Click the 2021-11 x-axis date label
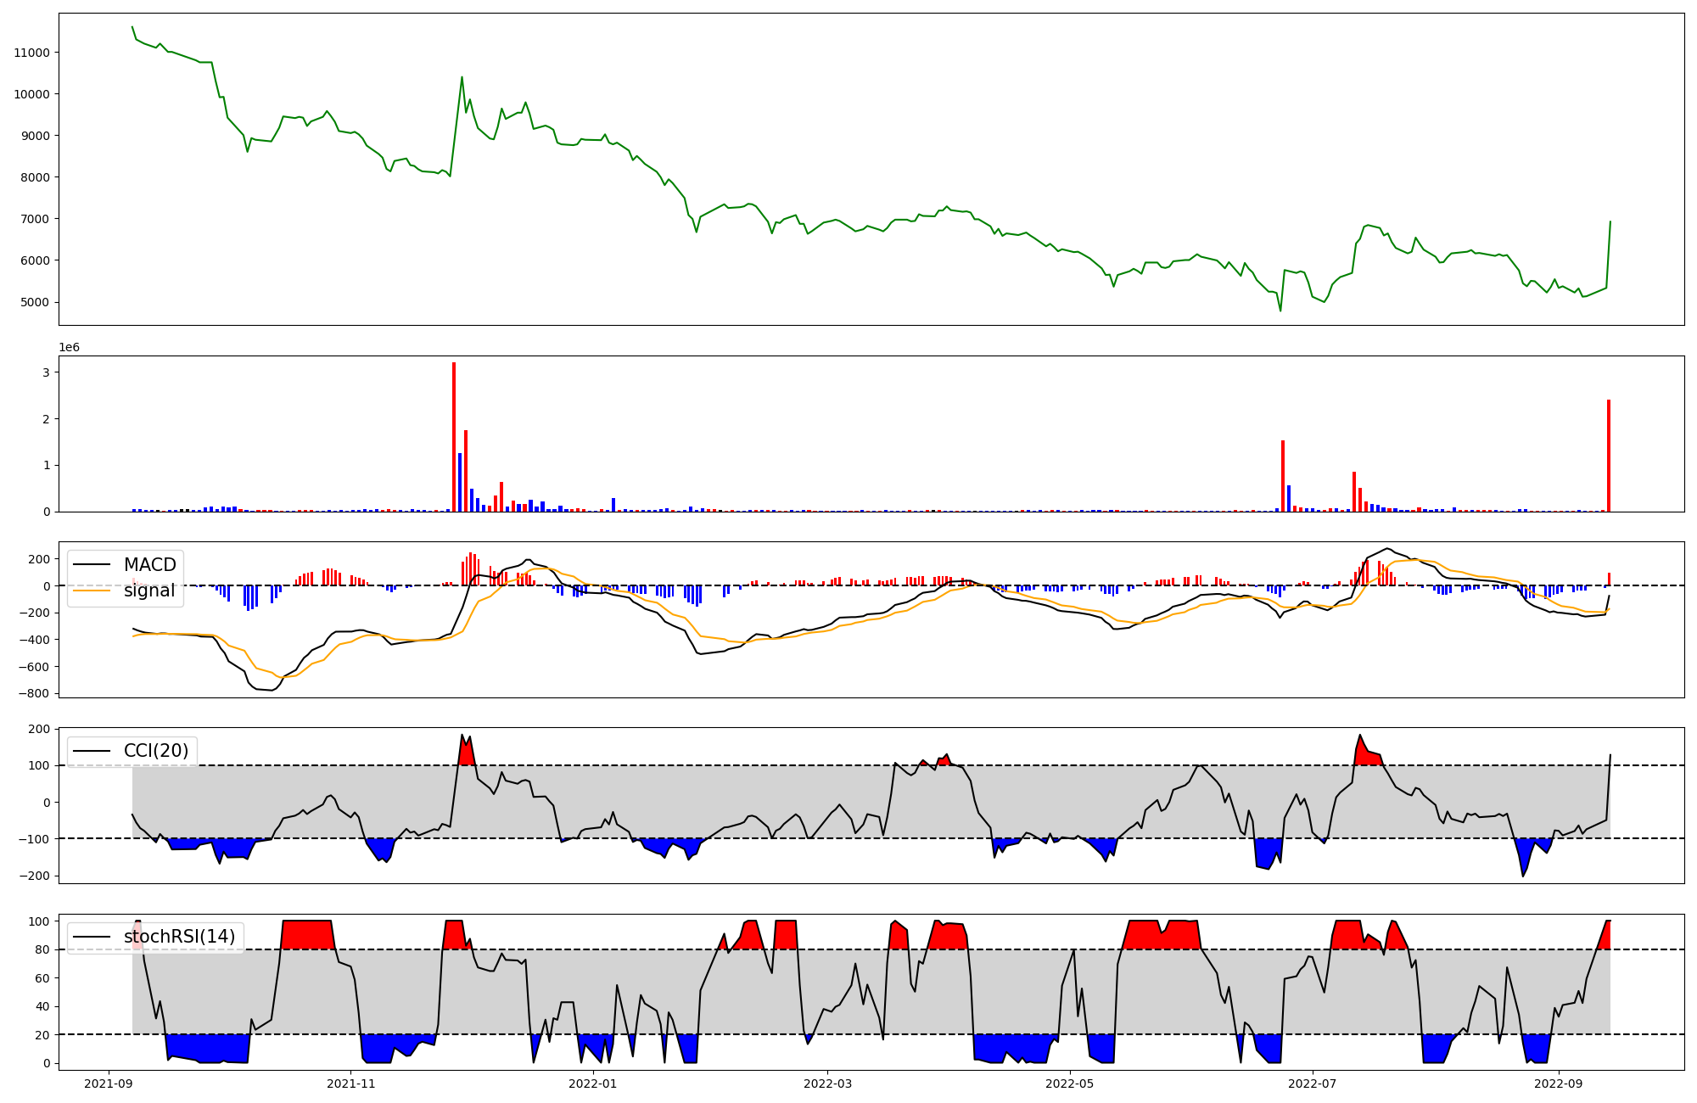This screenshot has height=1103, width=1697. [350, 1083]
